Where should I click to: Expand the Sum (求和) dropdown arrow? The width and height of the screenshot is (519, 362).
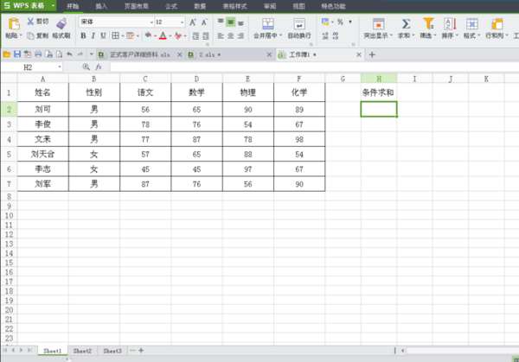413,35
